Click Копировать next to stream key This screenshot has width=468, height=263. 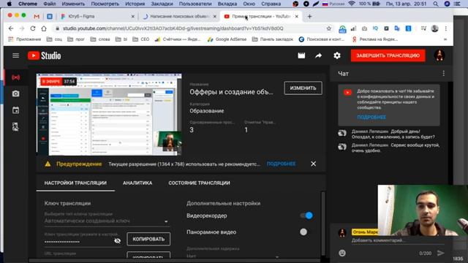pos(148,239)
